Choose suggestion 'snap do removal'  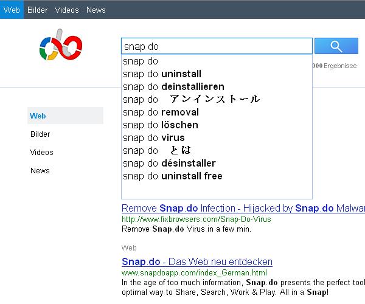tap(217, 112)
